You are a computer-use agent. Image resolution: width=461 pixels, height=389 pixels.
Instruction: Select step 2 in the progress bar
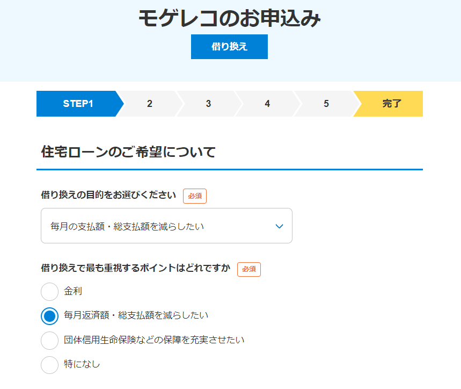coord(150,104)
